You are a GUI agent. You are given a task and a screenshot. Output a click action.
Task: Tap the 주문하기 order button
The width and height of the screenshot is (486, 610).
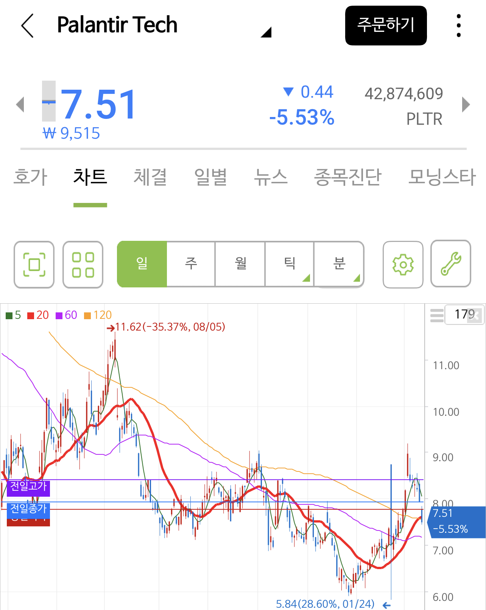386,25
